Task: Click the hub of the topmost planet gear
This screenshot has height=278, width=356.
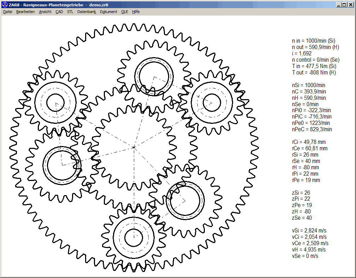Action: (154, 76)
